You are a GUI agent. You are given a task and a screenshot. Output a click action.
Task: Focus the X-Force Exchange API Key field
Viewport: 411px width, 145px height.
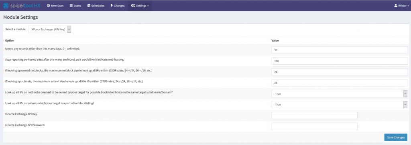click(314, 115)
